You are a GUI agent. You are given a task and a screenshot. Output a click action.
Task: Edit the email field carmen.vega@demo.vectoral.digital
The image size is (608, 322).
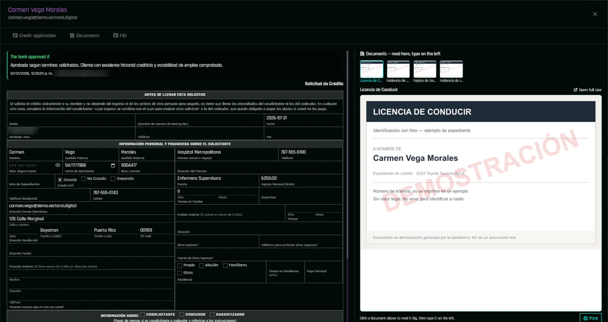click(x=91, y=206)
